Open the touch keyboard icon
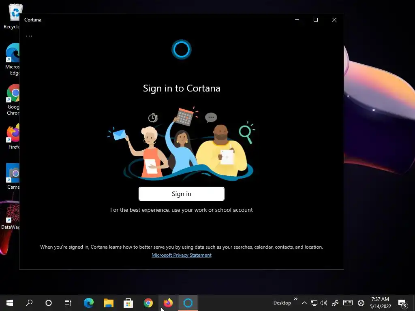Screen dimensions: 415x311 348,303
